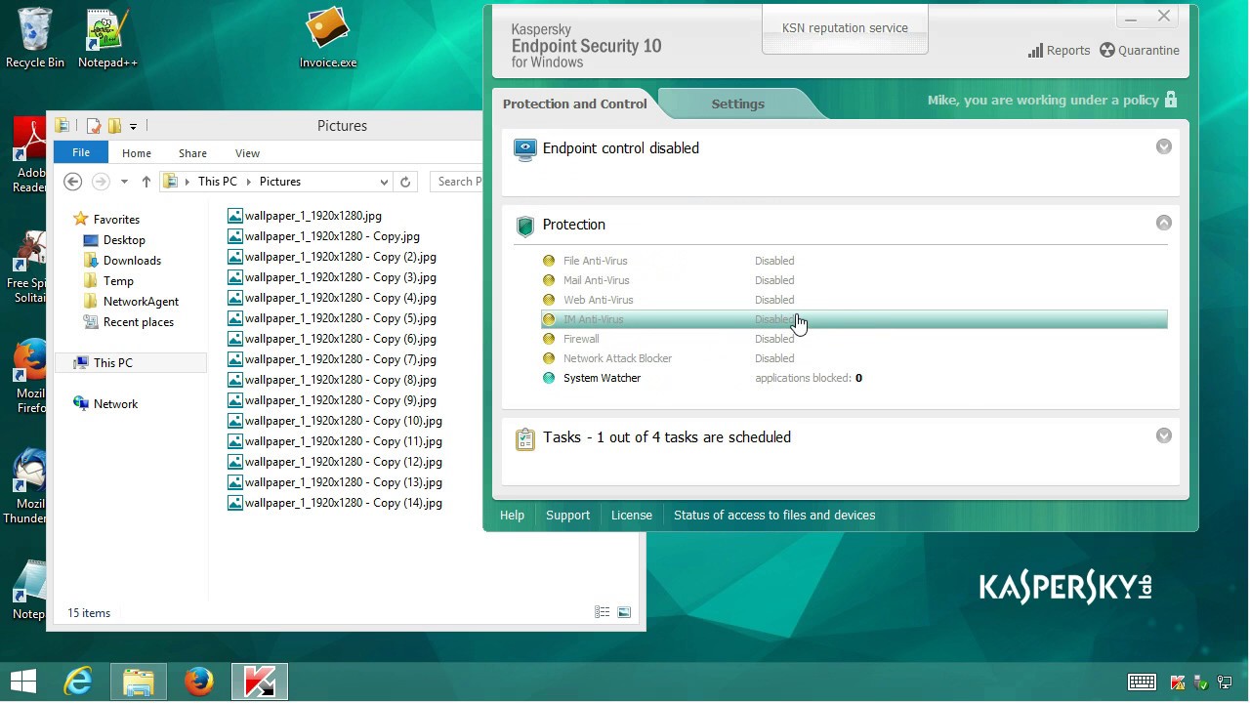This screenshot has width=1250, height=703.
Task: Refresh the Pictures folder
Action: click(405, 182)
